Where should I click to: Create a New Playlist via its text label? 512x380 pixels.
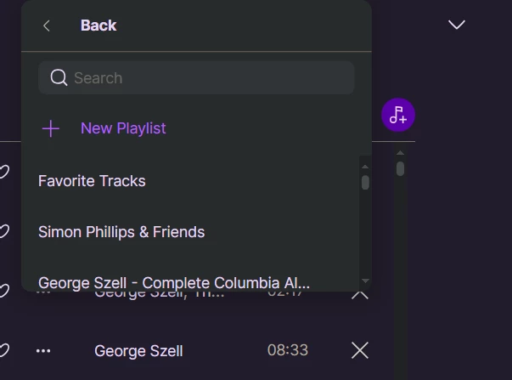coord(123,128)
